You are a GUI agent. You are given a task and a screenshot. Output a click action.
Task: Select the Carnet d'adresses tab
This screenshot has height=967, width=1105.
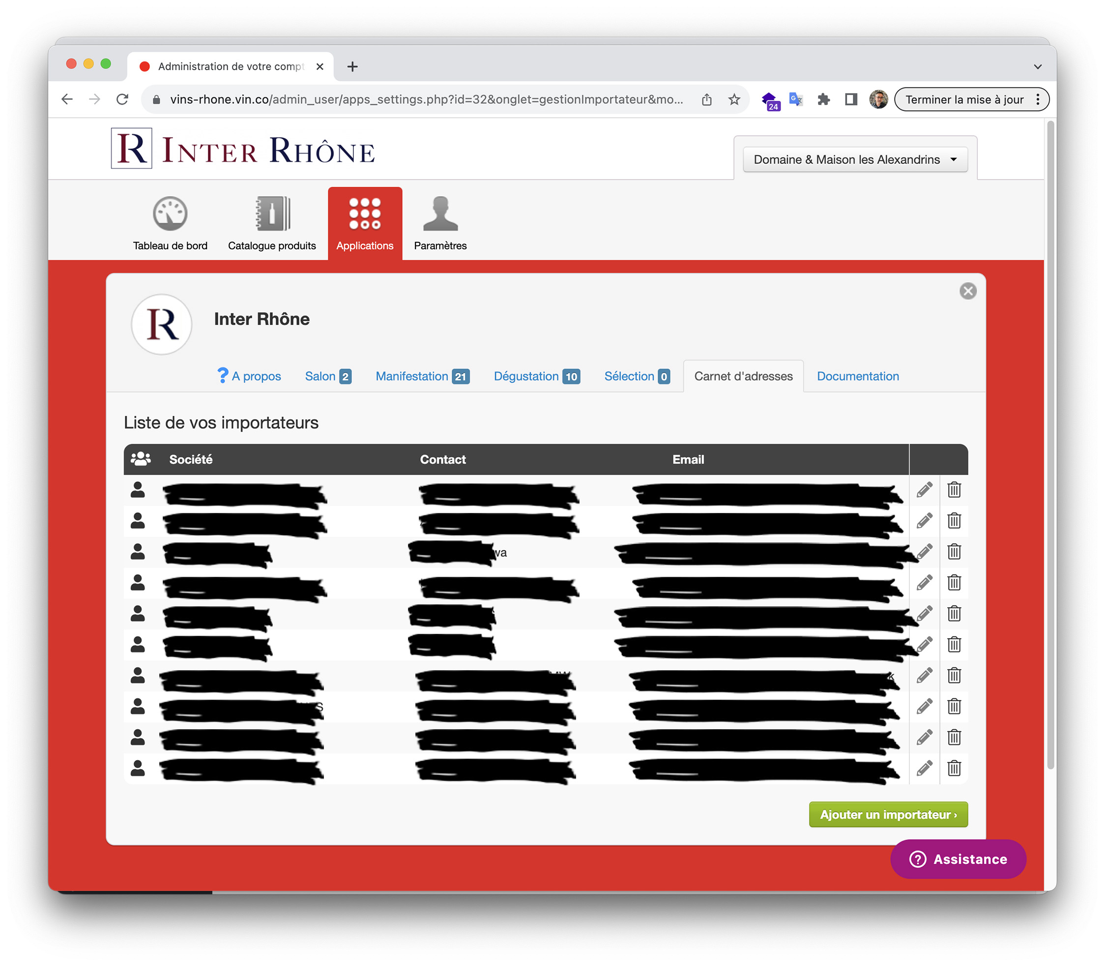(743, 376)
